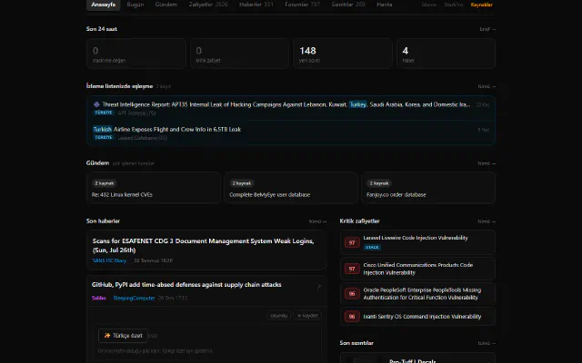View all Son sızıntılar via tümü
Screen dimensions: 582x363
click(487, 343)
